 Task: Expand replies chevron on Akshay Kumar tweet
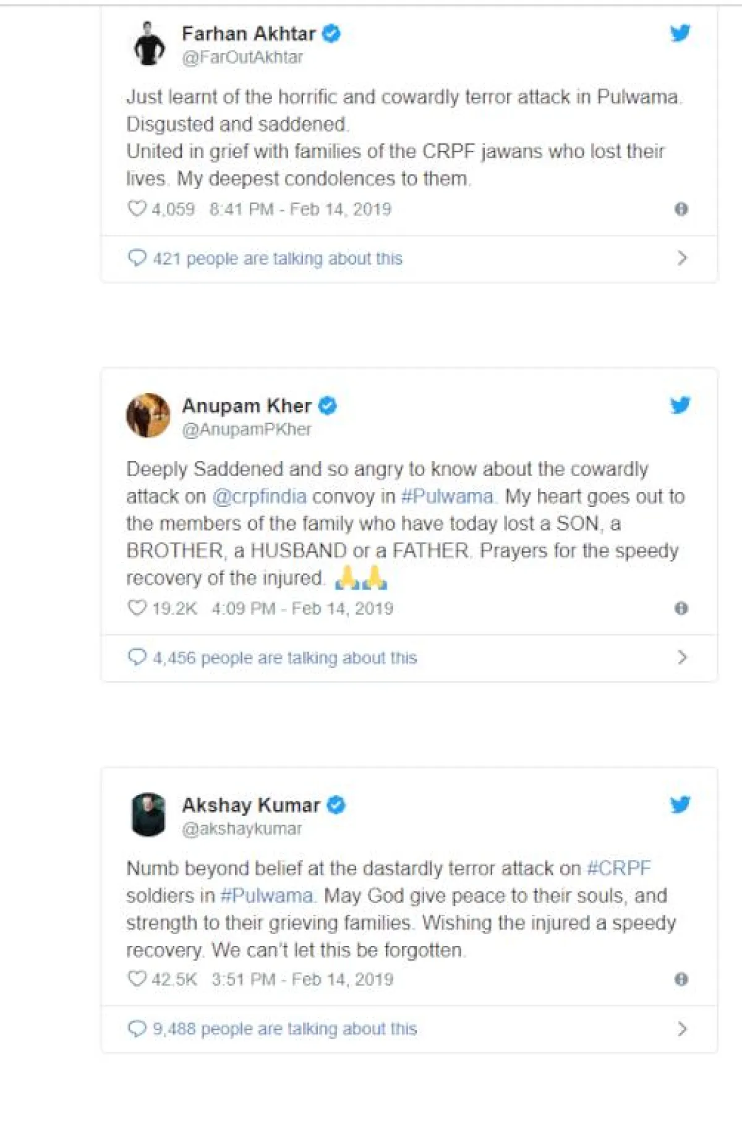coord(682,1029)
